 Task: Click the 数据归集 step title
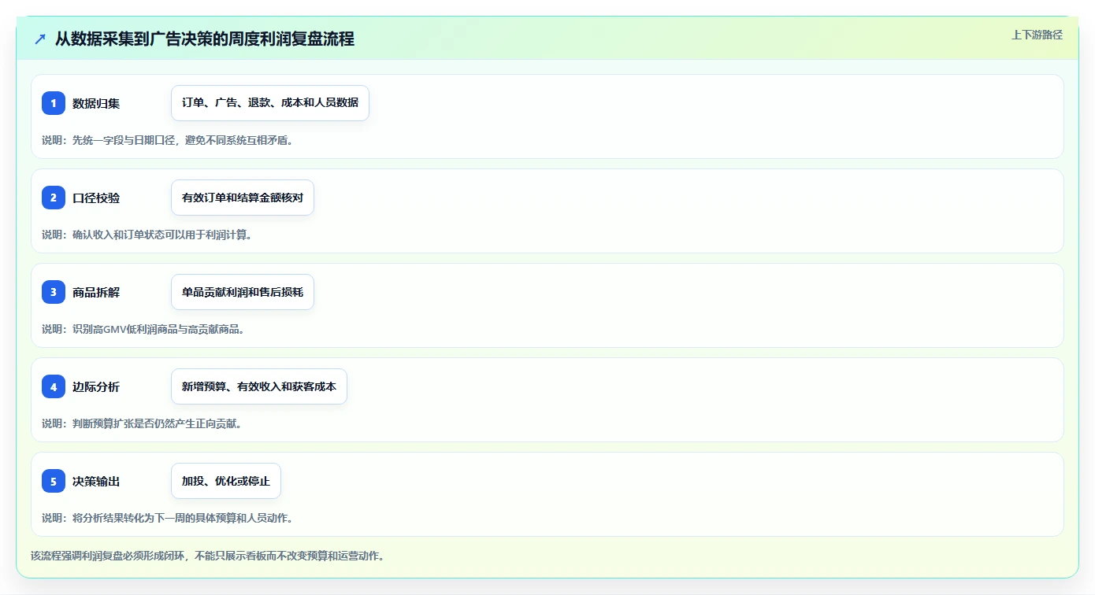coord(96,103)
